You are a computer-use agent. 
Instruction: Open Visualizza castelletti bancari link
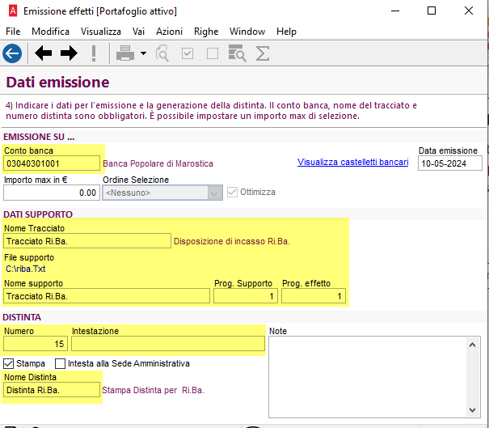(352, 162)
